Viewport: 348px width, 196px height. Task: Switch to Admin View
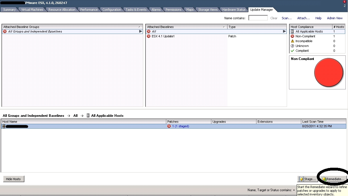335,18
